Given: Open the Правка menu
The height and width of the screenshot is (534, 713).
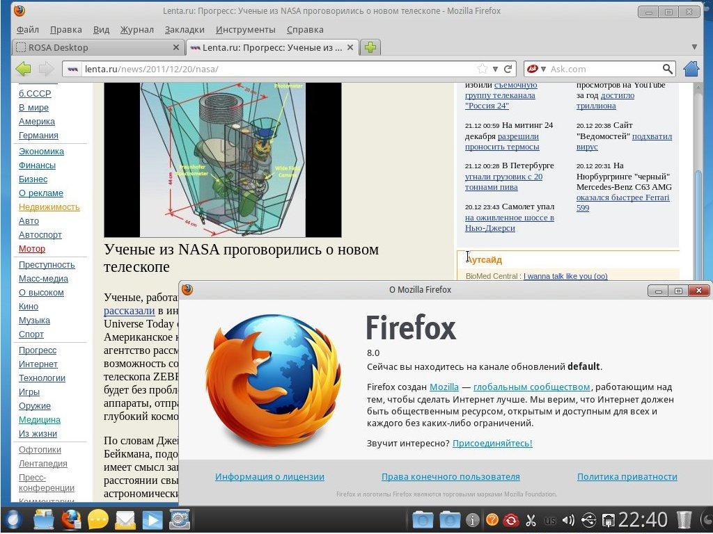Looking at the screenshot, I should (x=66, y=29).
